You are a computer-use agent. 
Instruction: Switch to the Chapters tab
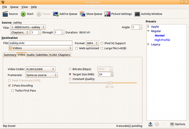pos(64,55)
